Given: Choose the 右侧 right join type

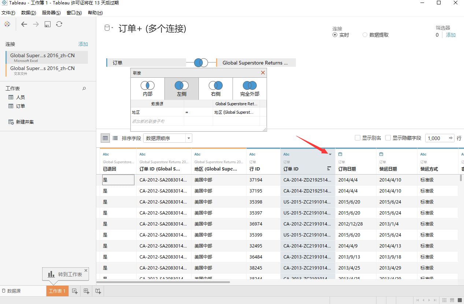Looking at the screenshot, I should pyautogui.click(x=216, y=89).
